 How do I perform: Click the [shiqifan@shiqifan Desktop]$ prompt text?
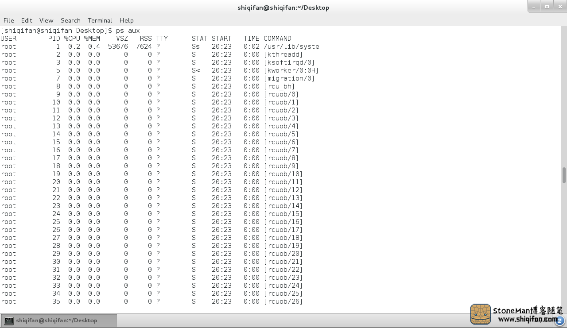coord(57,31)
